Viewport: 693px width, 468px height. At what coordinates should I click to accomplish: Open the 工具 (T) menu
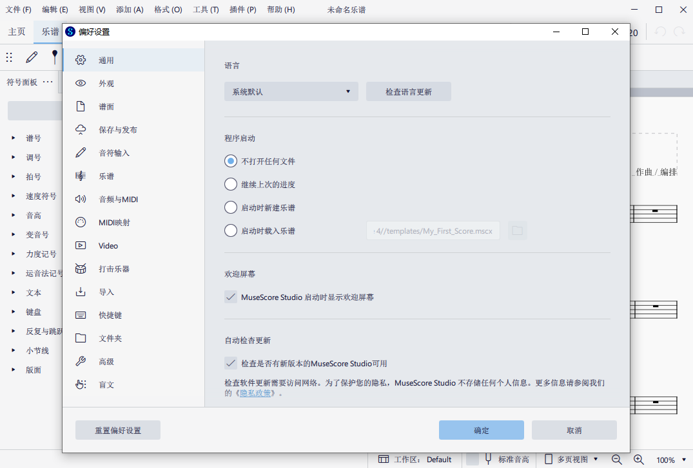click(206, 9)
